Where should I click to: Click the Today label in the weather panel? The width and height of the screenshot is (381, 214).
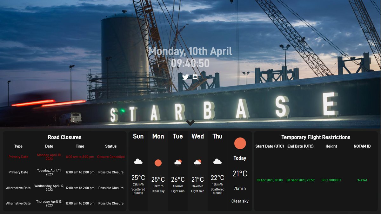tap(240, 158)
